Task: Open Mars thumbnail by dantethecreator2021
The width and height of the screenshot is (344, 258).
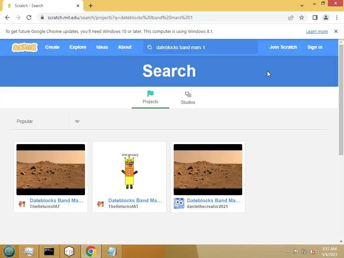Action: click(208, 170)
